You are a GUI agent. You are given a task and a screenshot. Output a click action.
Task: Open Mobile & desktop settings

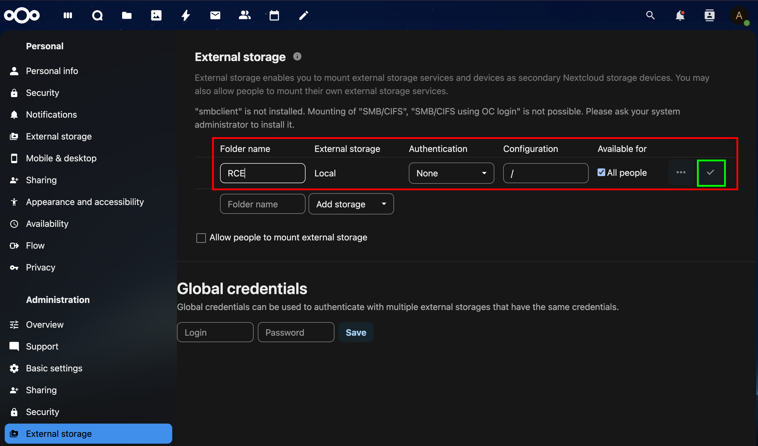click(x=88, y=158)
